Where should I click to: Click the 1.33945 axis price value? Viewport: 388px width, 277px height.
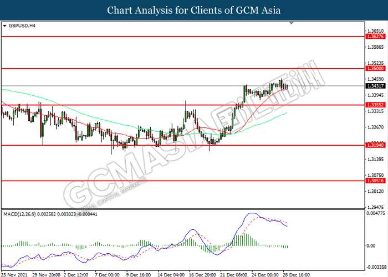click(375, 95)
